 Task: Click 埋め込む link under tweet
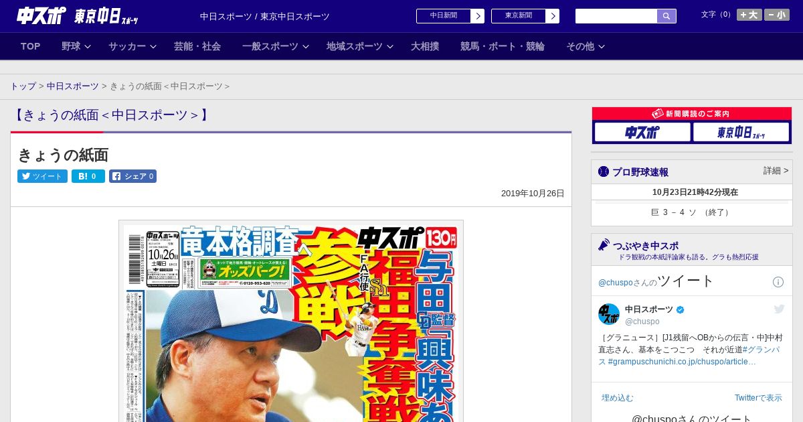617,398
